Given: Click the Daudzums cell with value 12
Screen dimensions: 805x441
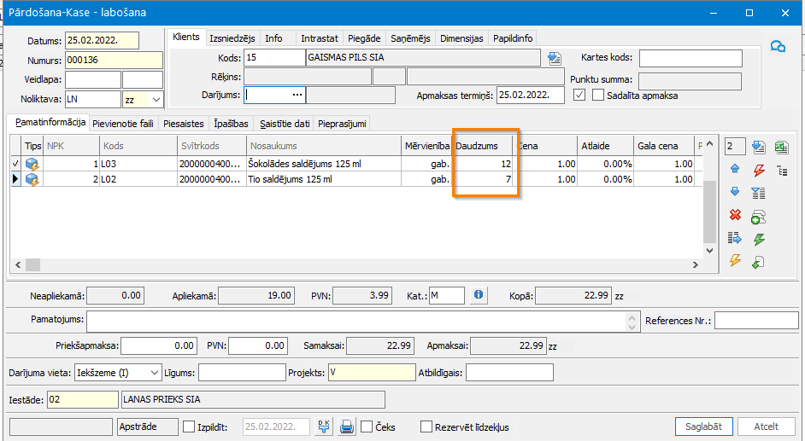Looking at the screenshot, I should [484, 164].
